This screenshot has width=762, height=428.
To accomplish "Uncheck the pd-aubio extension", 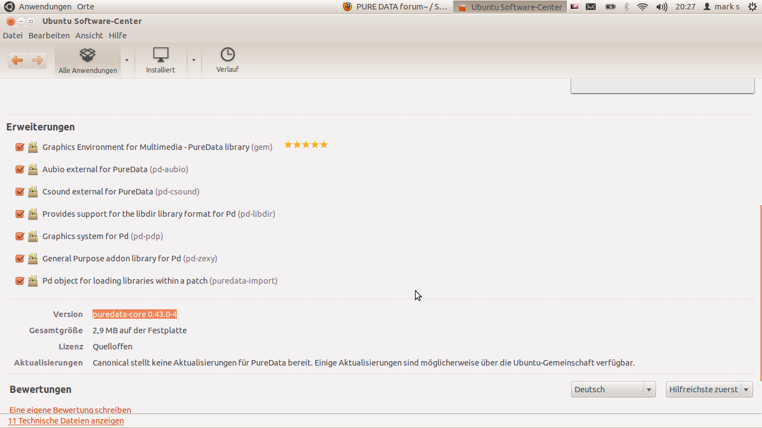I will 20,169.
